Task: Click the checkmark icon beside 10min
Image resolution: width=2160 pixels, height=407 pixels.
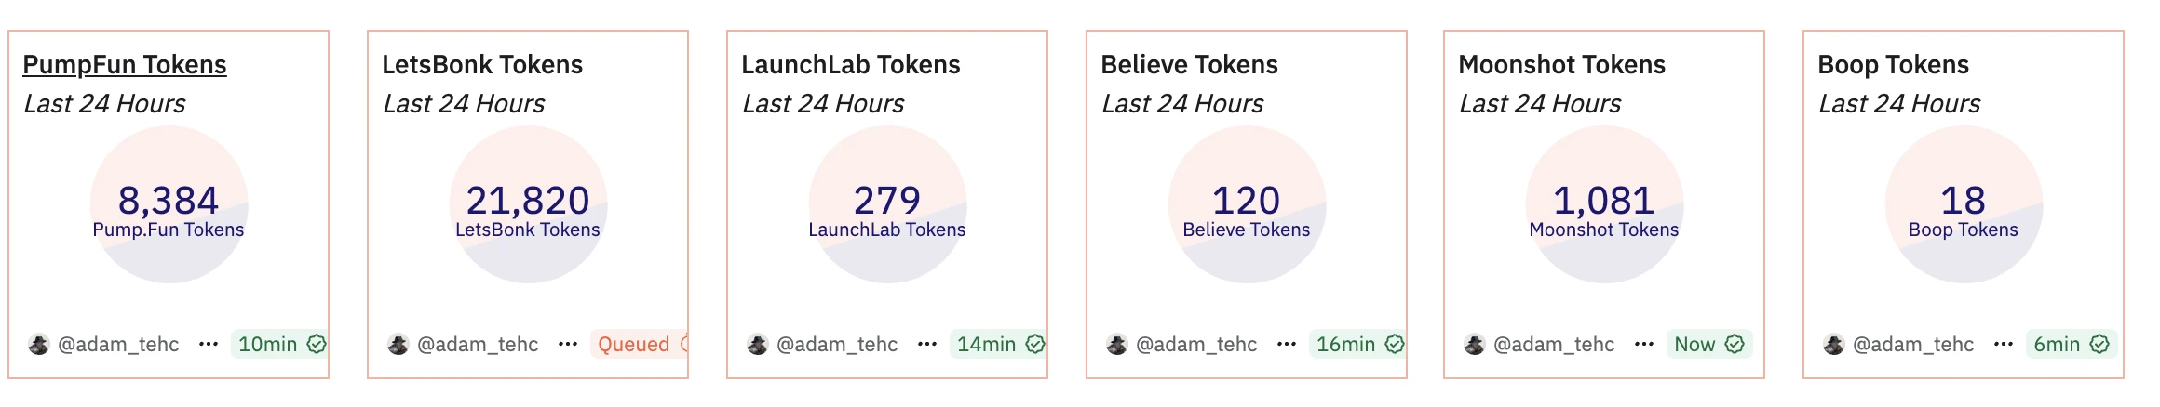Action: click(317, 344)
